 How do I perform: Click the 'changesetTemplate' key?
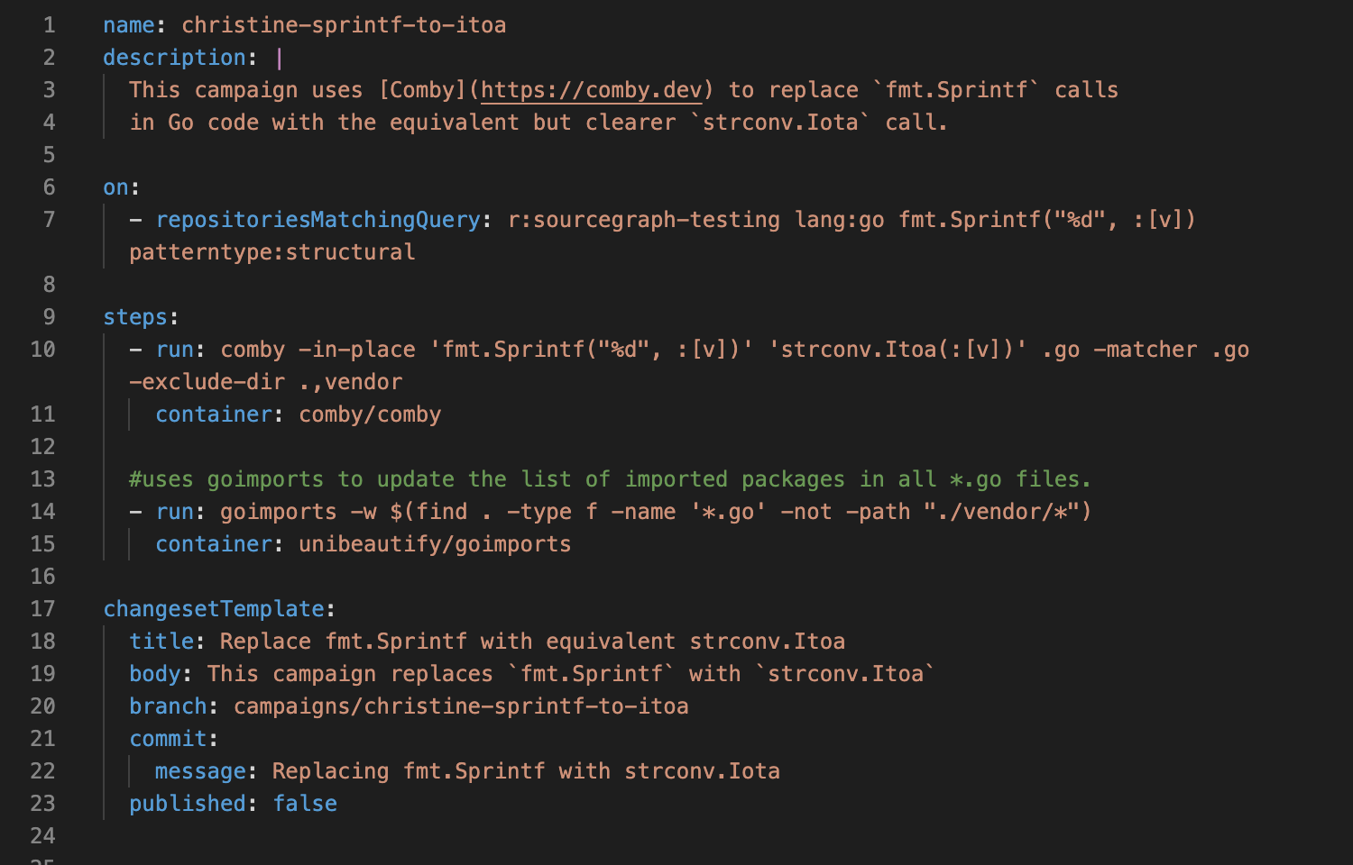(x=214, y=609)
